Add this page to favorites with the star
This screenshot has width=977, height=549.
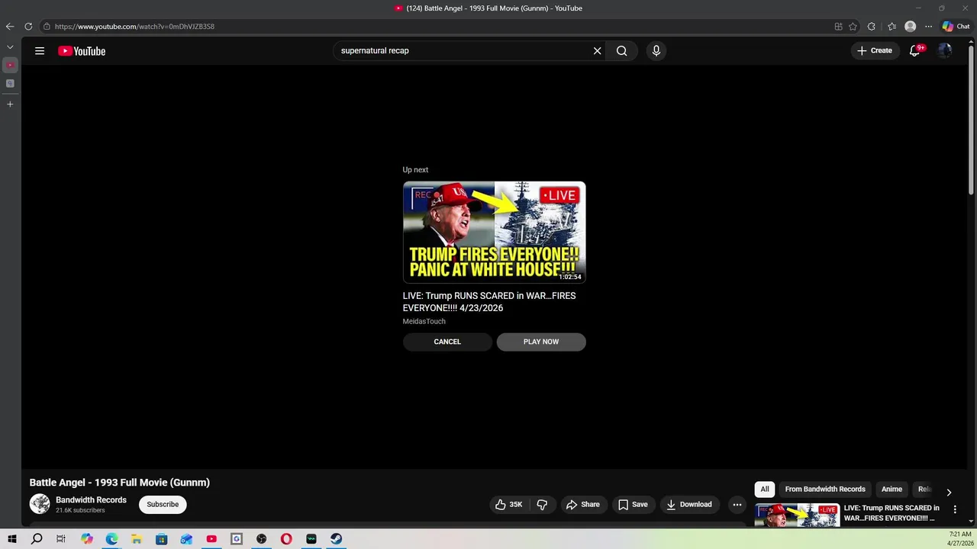coord(853,27)
